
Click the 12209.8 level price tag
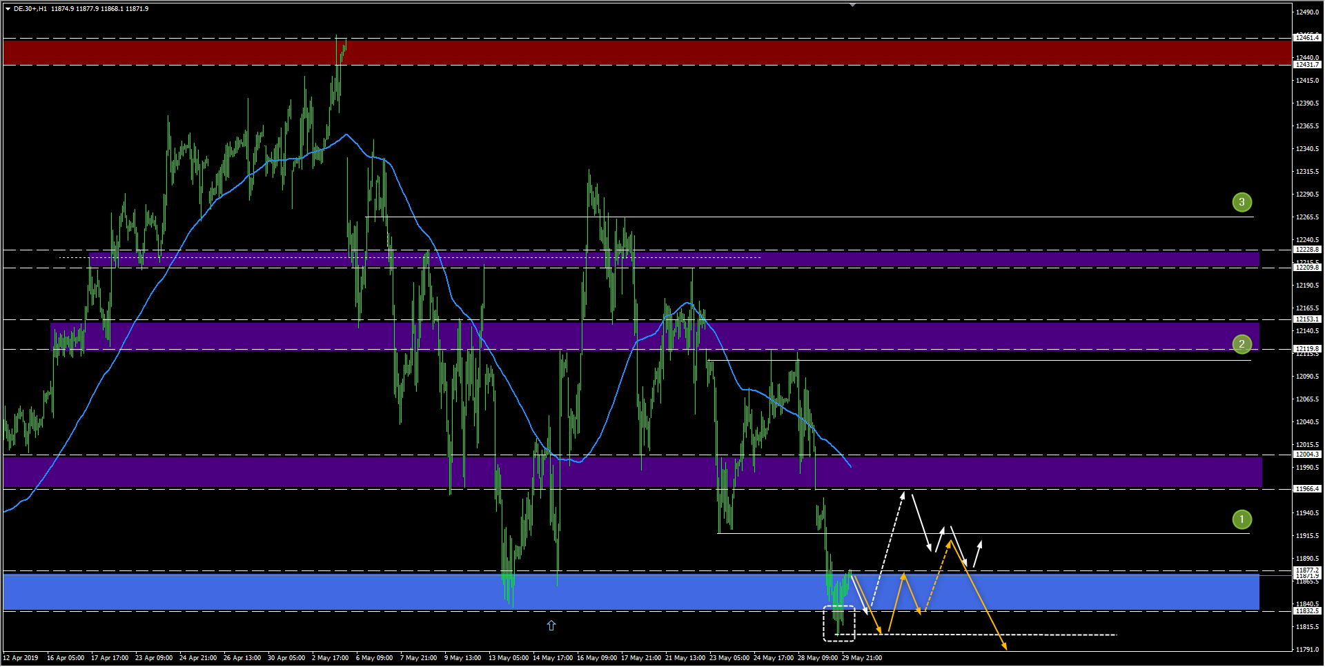click(1307, 268)
